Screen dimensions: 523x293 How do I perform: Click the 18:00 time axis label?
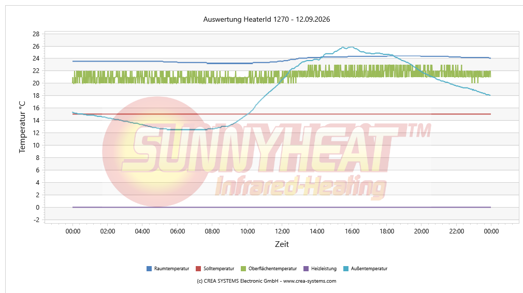387,231
